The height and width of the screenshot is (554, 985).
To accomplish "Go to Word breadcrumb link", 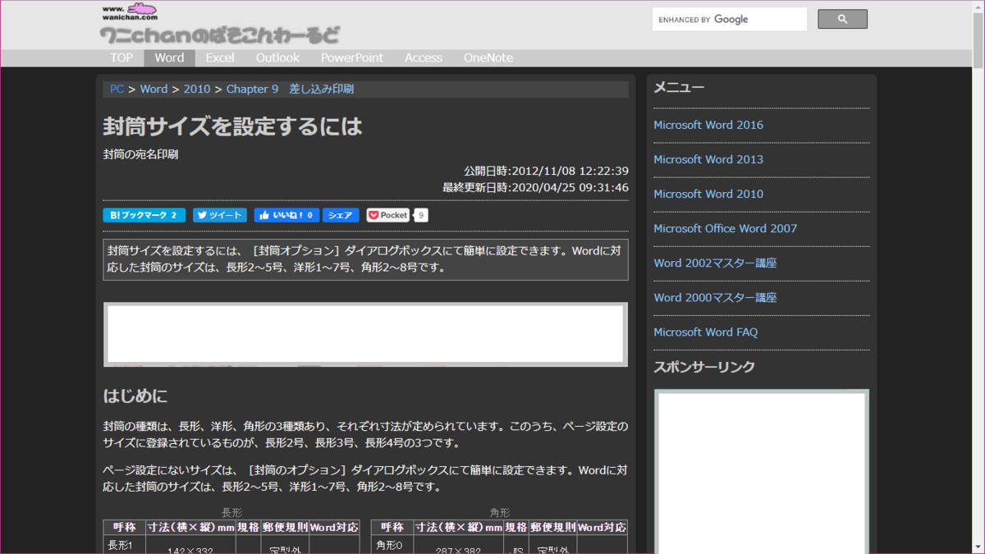I will [x=153, y=89].
